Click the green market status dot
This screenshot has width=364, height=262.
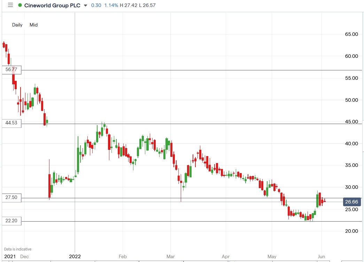20,5
